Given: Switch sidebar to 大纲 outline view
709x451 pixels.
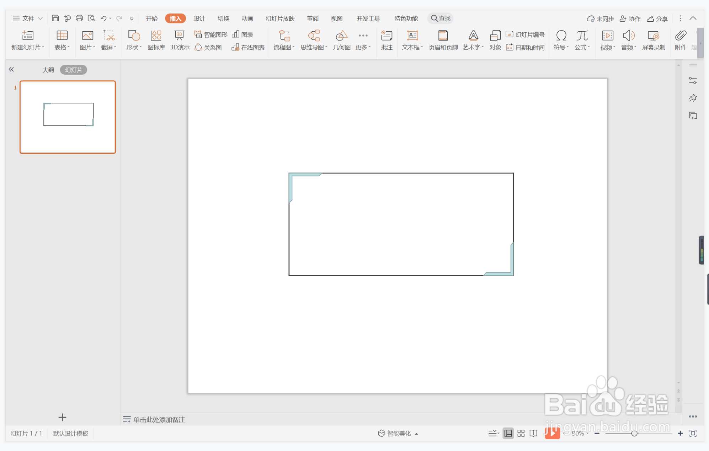Looking at the screenshot, I should [x=48, y=70].
